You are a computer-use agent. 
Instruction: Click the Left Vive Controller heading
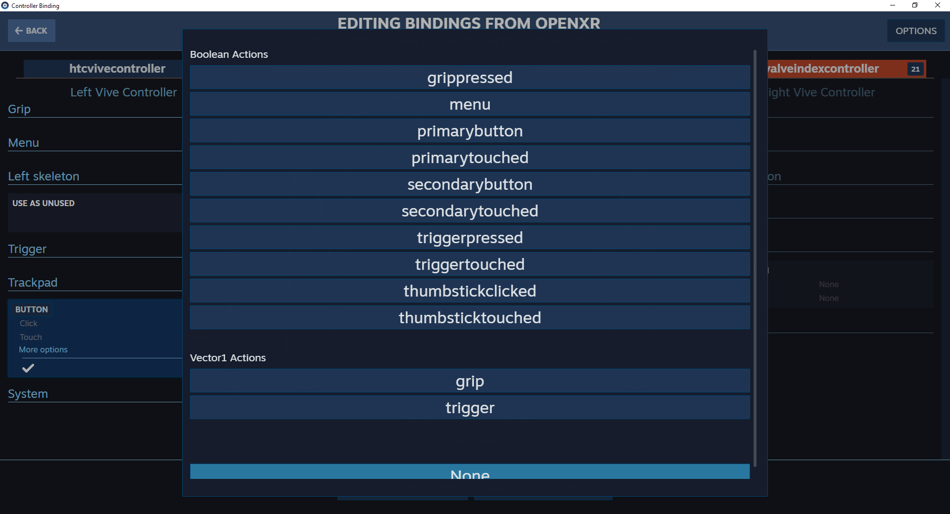pyautogui.click(x=123, y=92)
